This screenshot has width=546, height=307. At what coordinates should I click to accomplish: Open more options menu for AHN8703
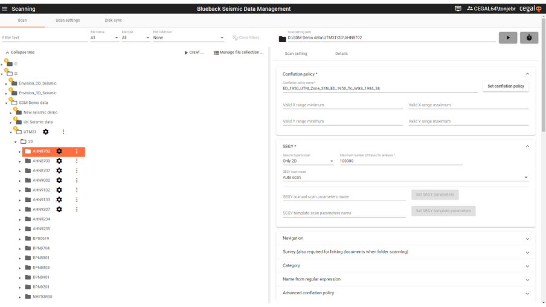point(77,161)
